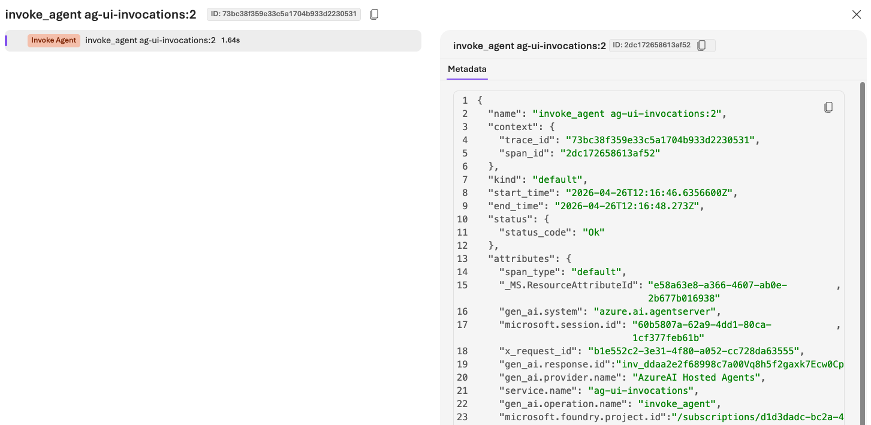Click the trace_id value in JSON line 4

click(x=656, y=140)
